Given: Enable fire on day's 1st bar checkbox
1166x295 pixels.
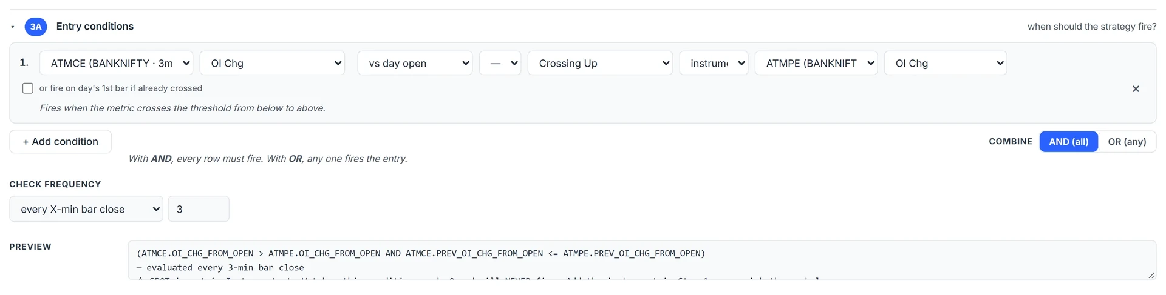Looking at the screenshot, I should (28, 88).
